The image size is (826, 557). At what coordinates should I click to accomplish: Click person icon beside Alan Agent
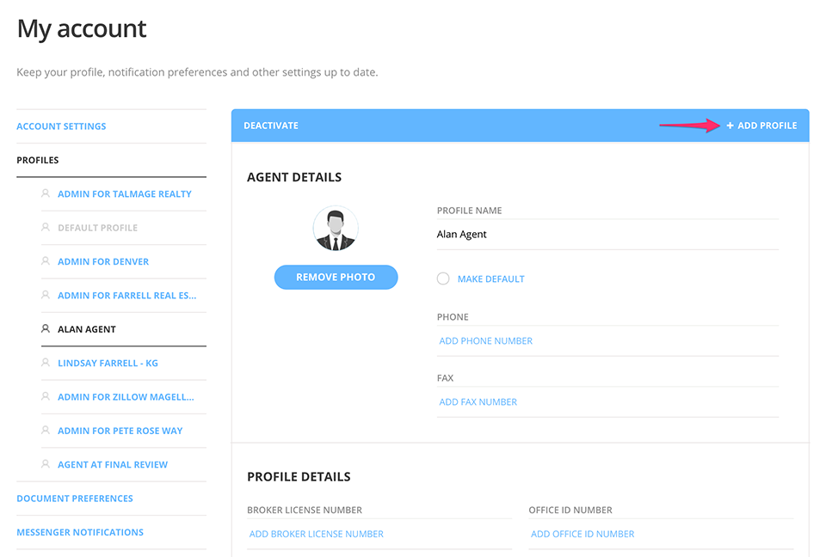pyautogui.click(x=46, y=329)
